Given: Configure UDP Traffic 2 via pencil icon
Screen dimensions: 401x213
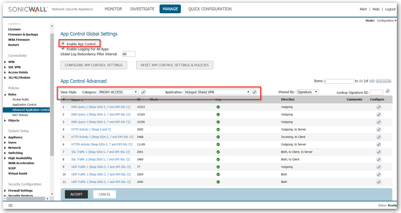Looking at the screenshot, I should click(378, 174).
